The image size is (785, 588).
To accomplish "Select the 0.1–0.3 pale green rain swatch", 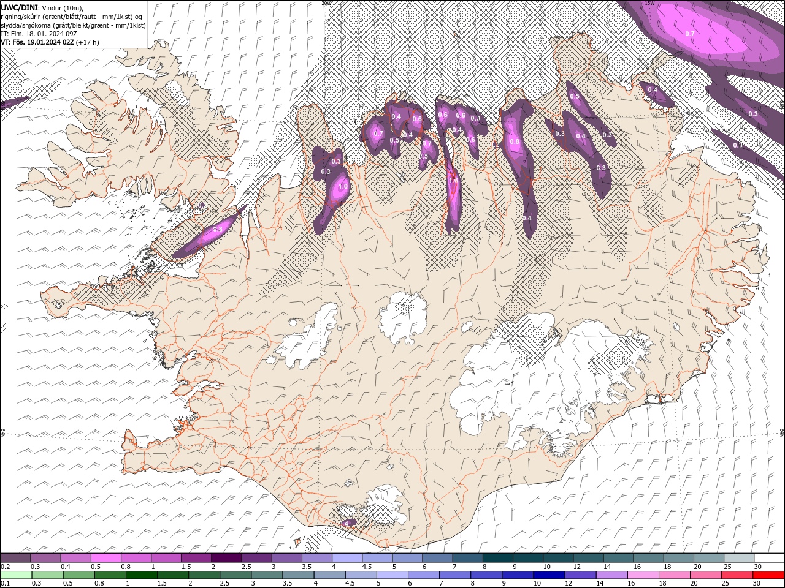I will pos(16,575).
